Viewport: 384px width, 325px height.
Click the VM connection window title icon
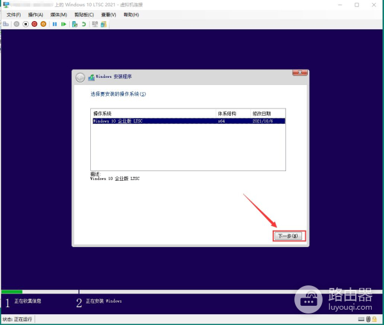6,4
